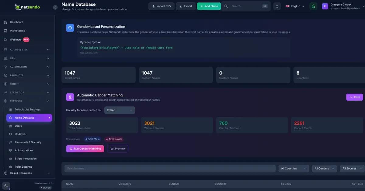Click the NAME column header
This screenshot has width=365, height=191.
point(70,184)
